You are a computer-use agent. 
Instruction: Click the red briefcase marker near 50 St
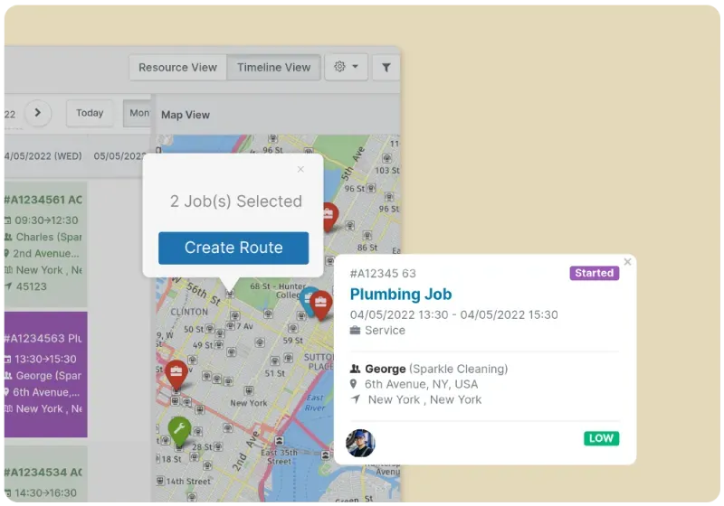click(176, 371)
